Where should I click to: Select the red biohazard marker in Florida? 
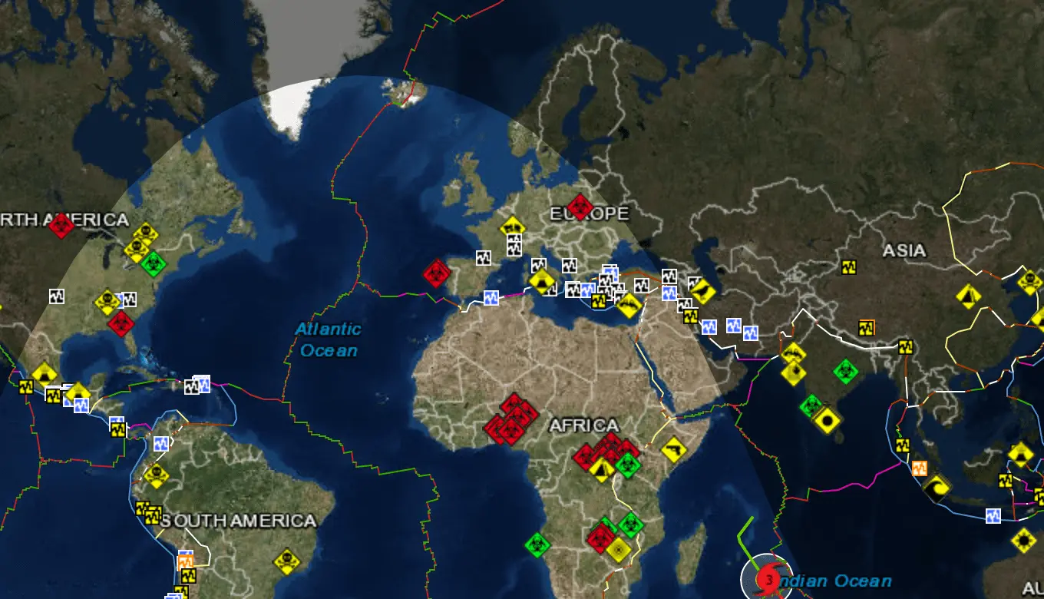[x=121, y=323]
